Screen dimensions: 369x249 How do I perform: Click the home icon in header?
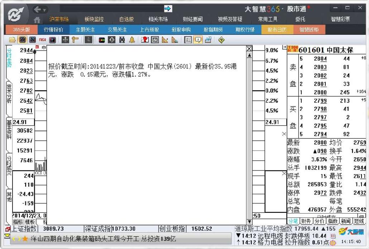(37, 20)
